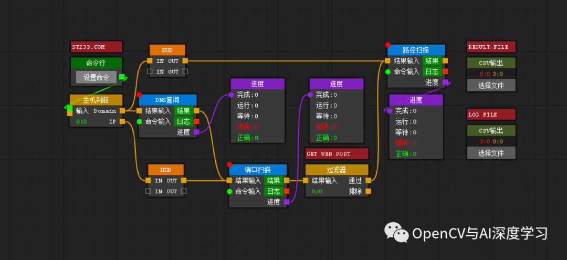Screen dimensions: 567x260
Task: Click the red dot on DNS查询 node
Action: coord(140,95)
